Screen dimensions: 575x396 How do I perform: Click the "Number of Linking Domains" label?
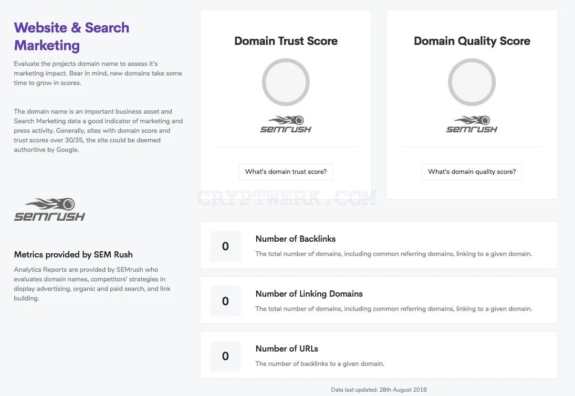point(309,294)
